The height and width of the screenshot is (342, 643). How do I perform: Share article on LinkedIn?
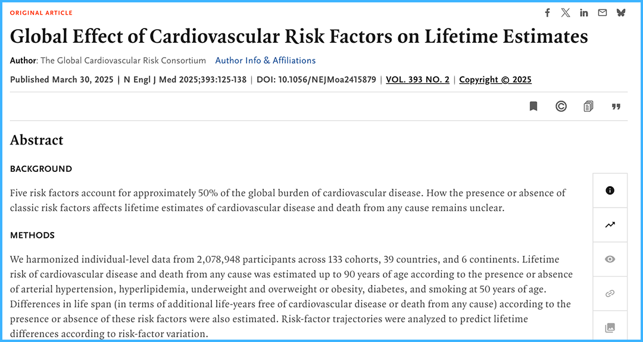(584, 12)
